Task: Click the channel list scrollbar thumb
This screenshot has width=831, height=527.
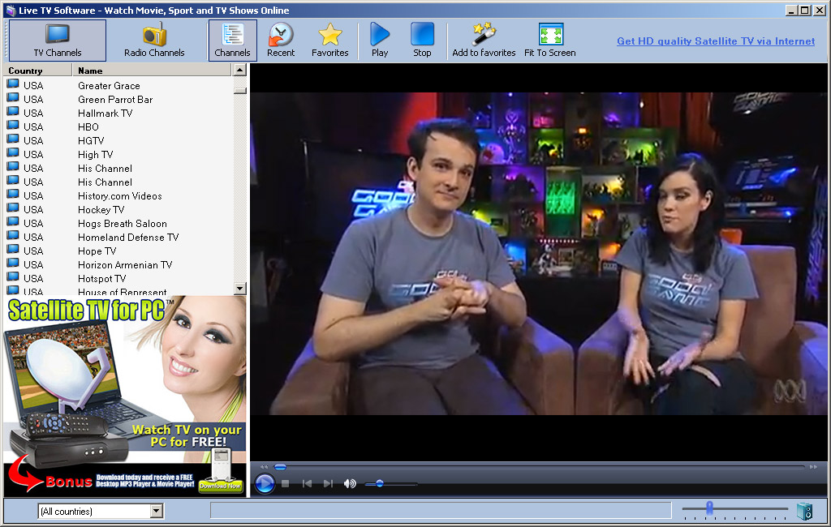Action: (239, 91)
